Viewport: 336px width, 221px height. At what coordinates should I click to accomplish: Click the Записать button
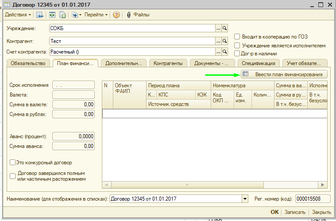(x=295, y=212)
